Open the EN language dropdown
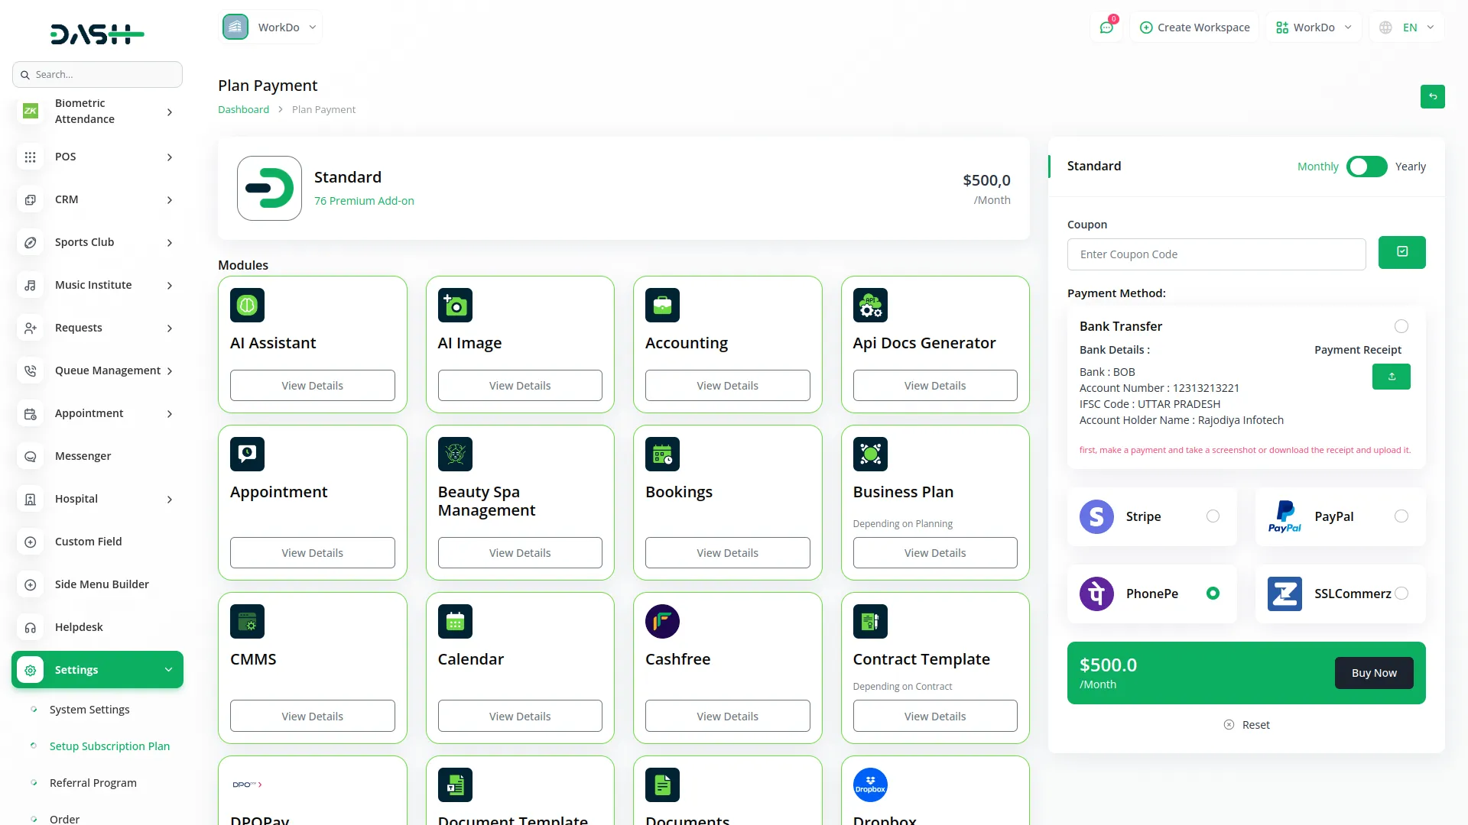The width and height of the screenshot is (1468, 825). (x=1405, y=27)
